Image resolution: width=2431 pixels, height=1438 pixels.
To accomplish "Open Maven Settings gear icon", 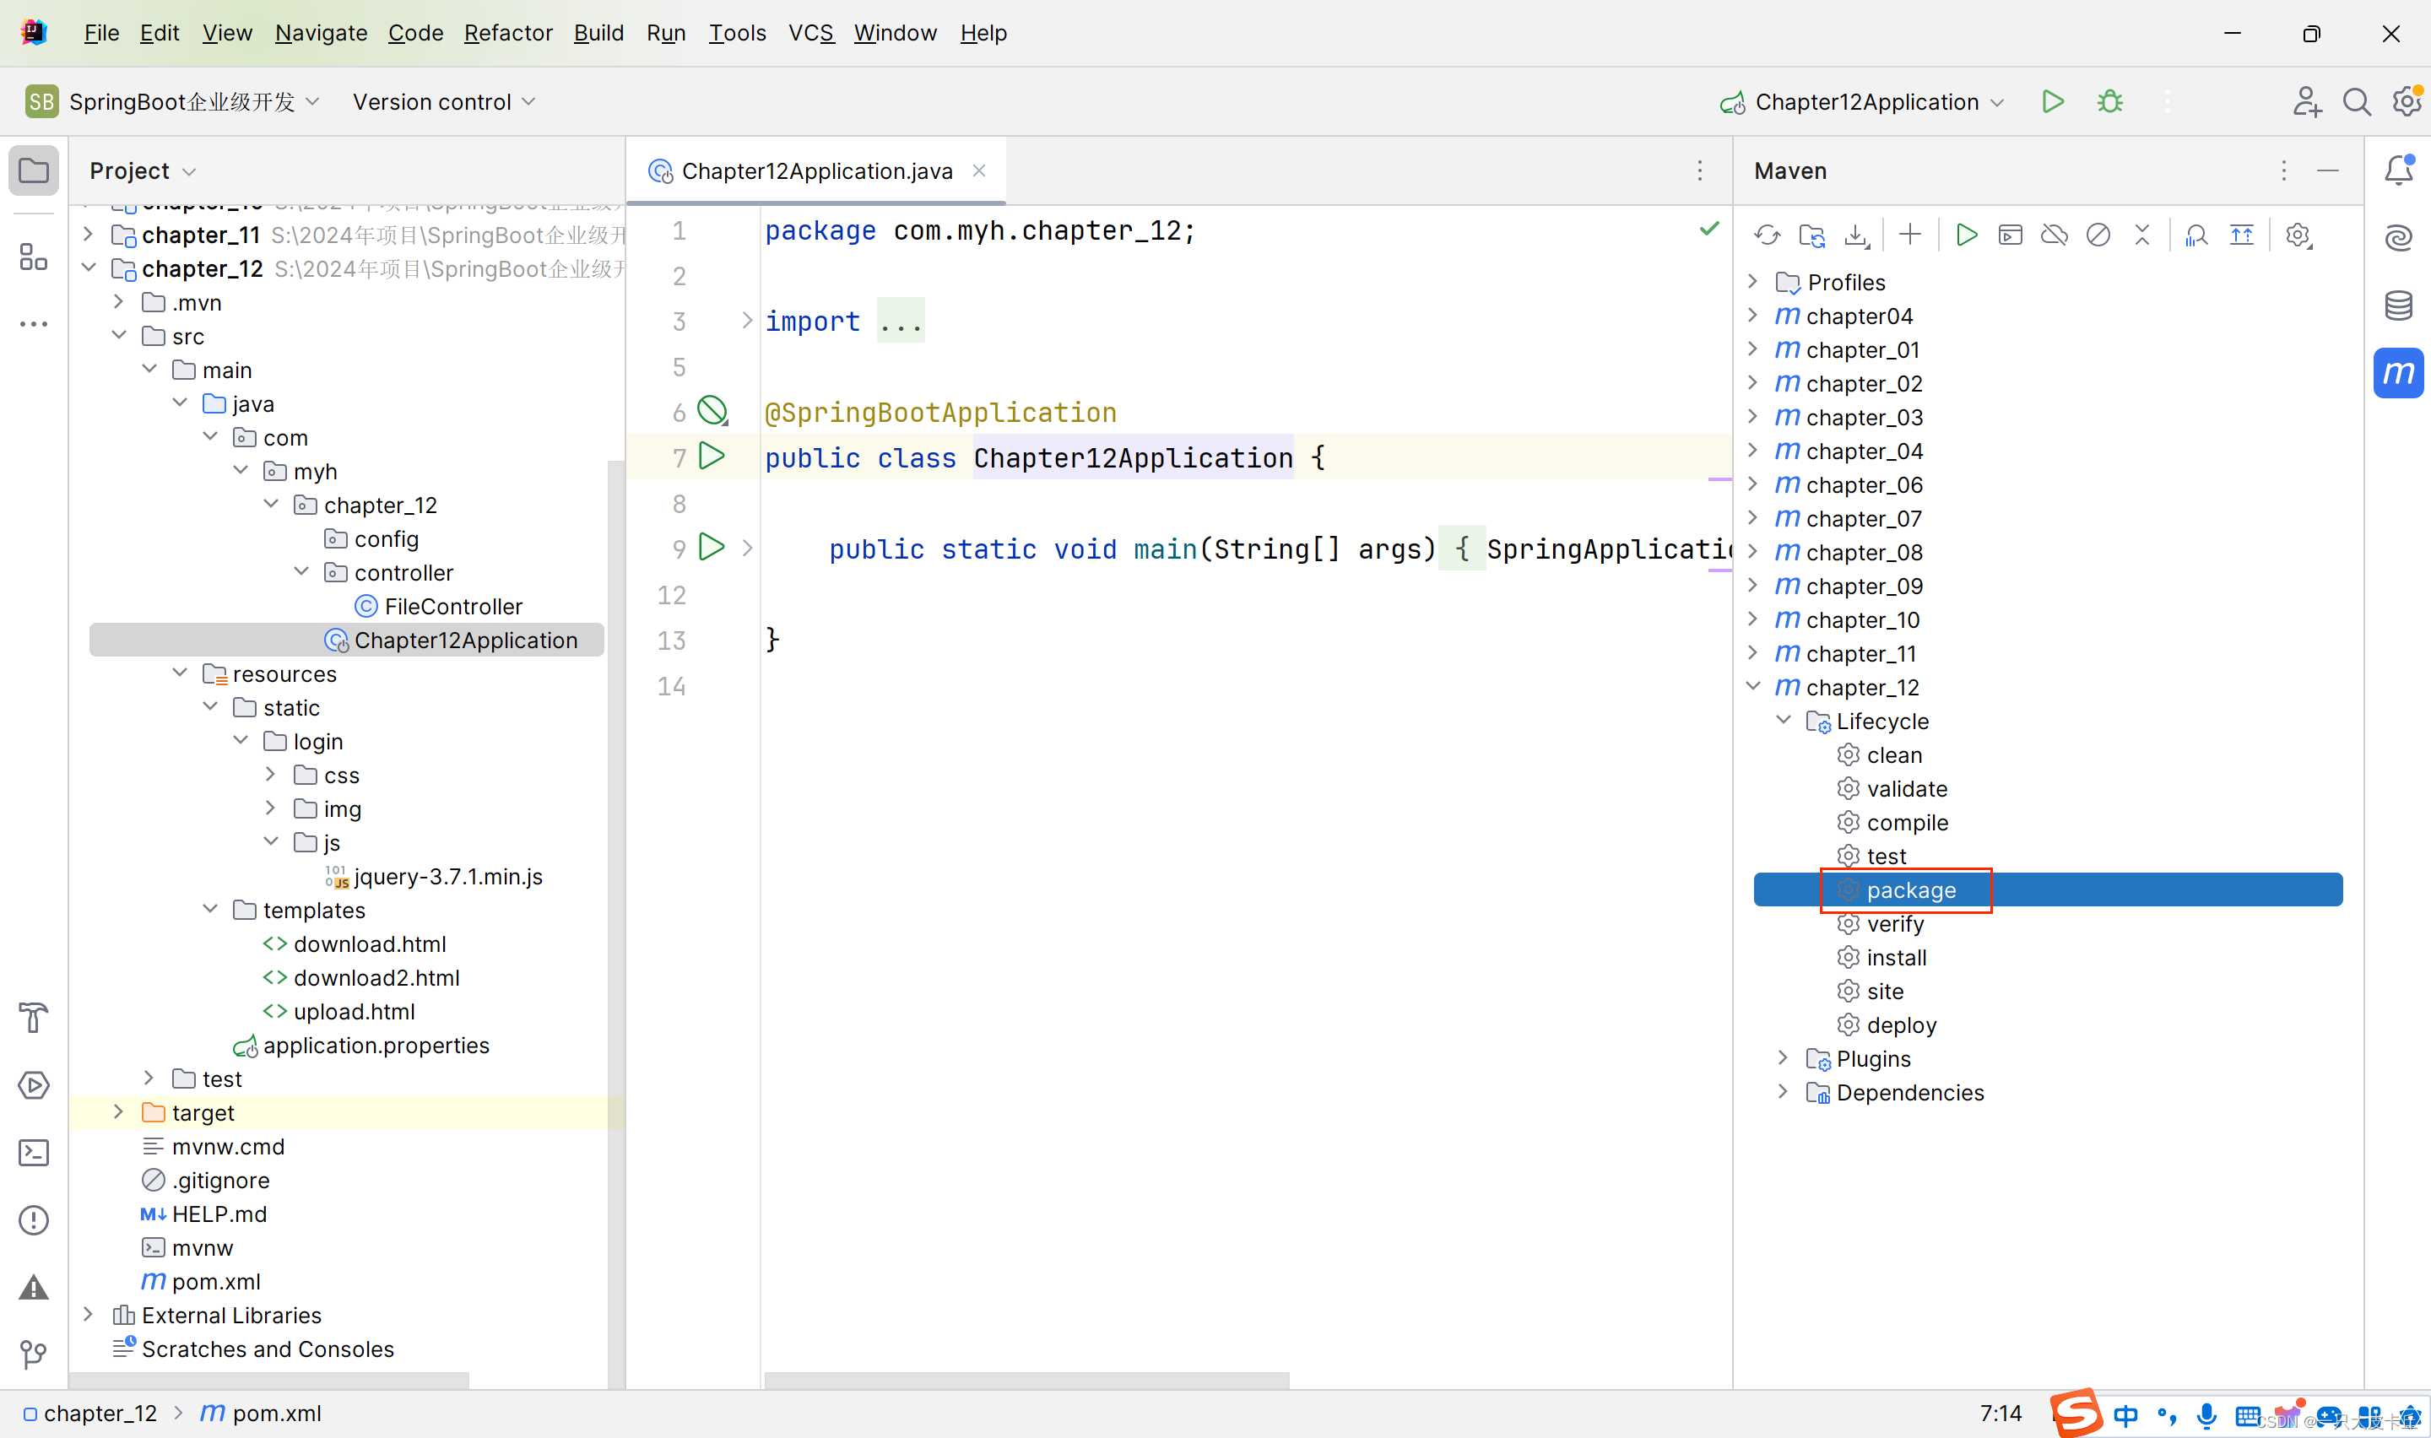I will click(2298, 235).
